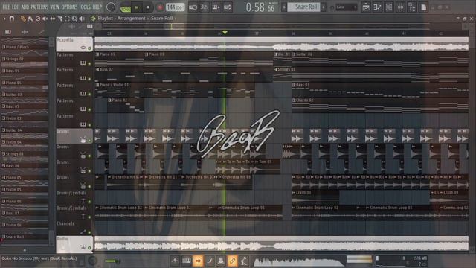
Task: Open the Snare Roll pattern selector
Action: point(303,7)
